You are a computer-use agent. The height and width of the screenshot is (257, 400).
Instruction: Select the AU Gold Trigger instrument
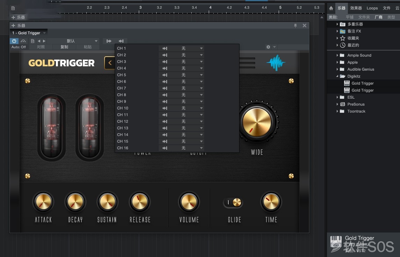pos(362,90)
